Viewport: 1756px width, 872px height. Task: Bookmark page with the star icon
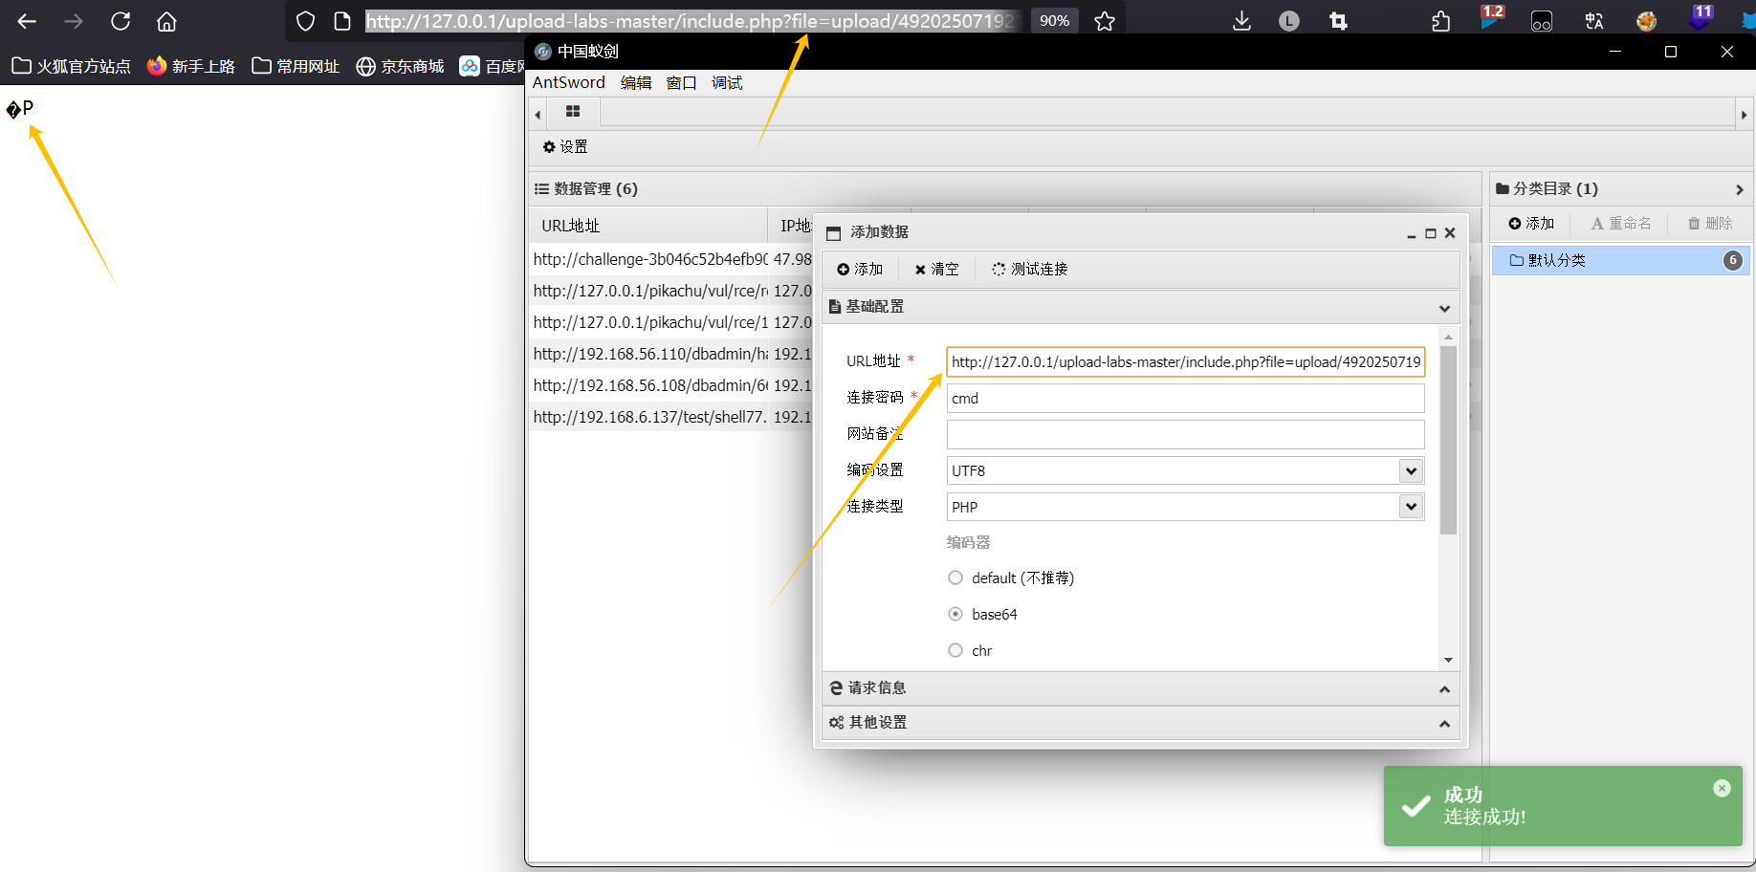(1105, 21)
